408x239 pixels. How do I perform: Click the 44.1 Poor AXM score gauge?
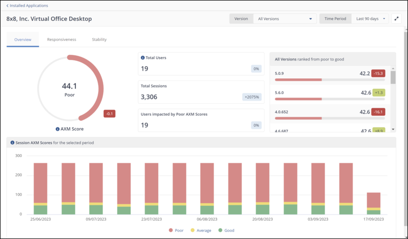coord(70,89)
